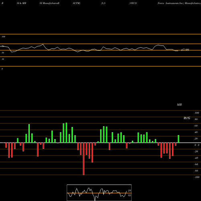
Task: Click the 80 label on MR axis
Action: pos(196,119)
